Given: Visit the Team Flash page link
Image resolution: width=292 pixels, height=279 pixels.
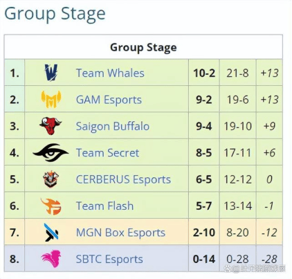Looking at the screenshot, I should (104, 206).
